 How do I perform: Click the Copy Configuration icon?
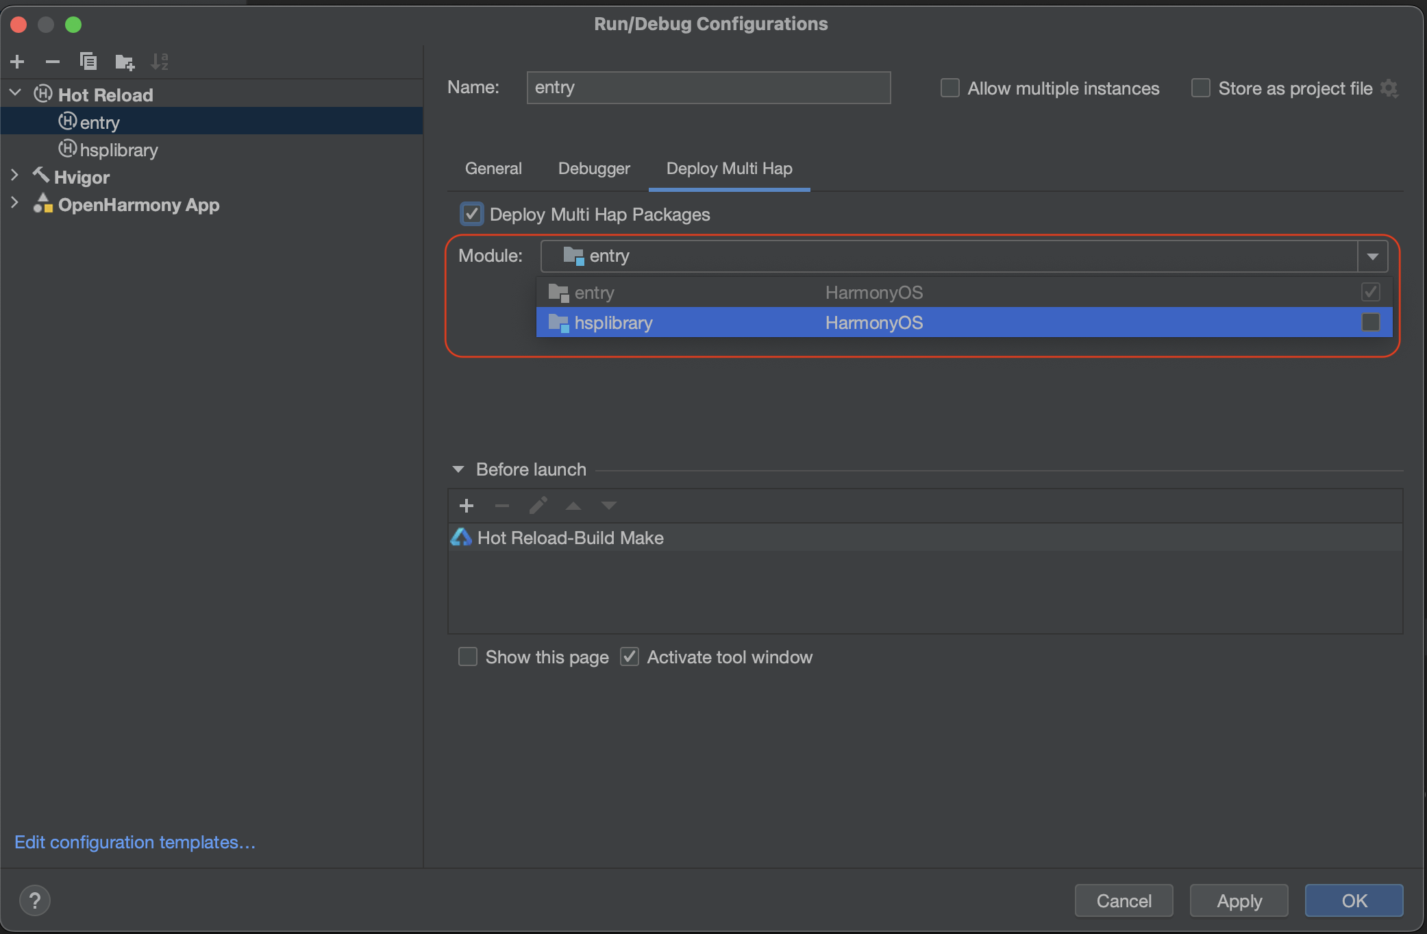click(88, 62)
